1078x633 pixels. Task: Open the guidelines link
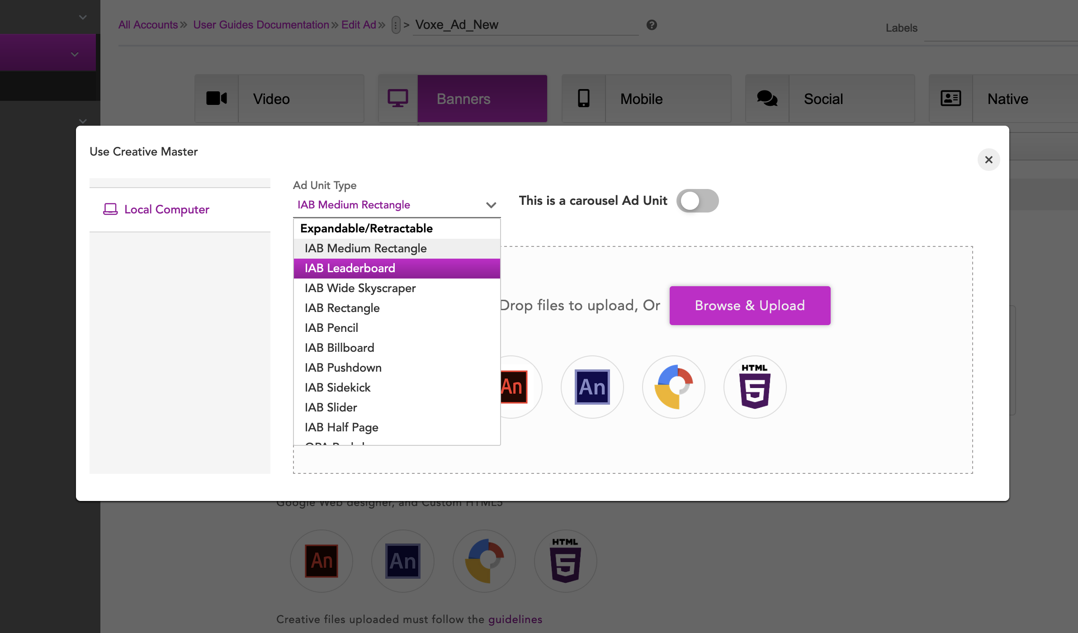pyautogui.click(x=515, y=619)
